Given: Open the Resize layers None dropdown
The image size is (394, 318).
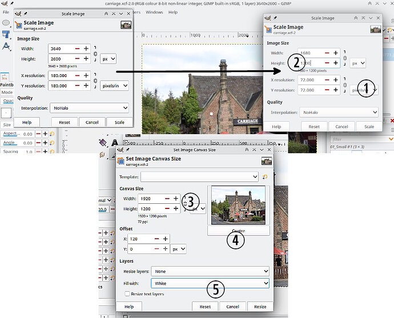Looking at the screenshot, I should [x=210, y=271].
